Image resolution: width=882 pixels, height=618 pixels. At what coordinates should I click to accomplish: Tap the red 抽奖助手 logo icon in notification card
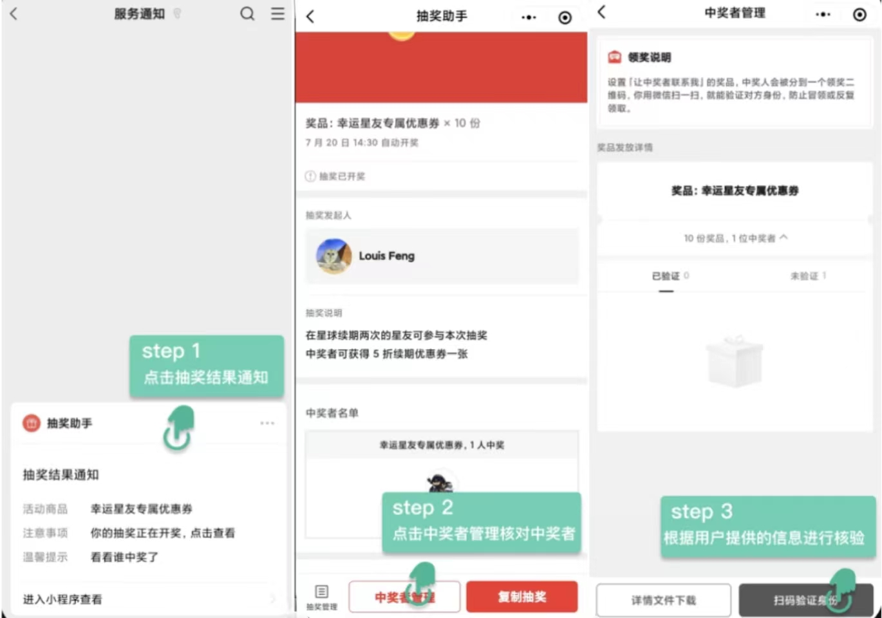pos(32,423)
